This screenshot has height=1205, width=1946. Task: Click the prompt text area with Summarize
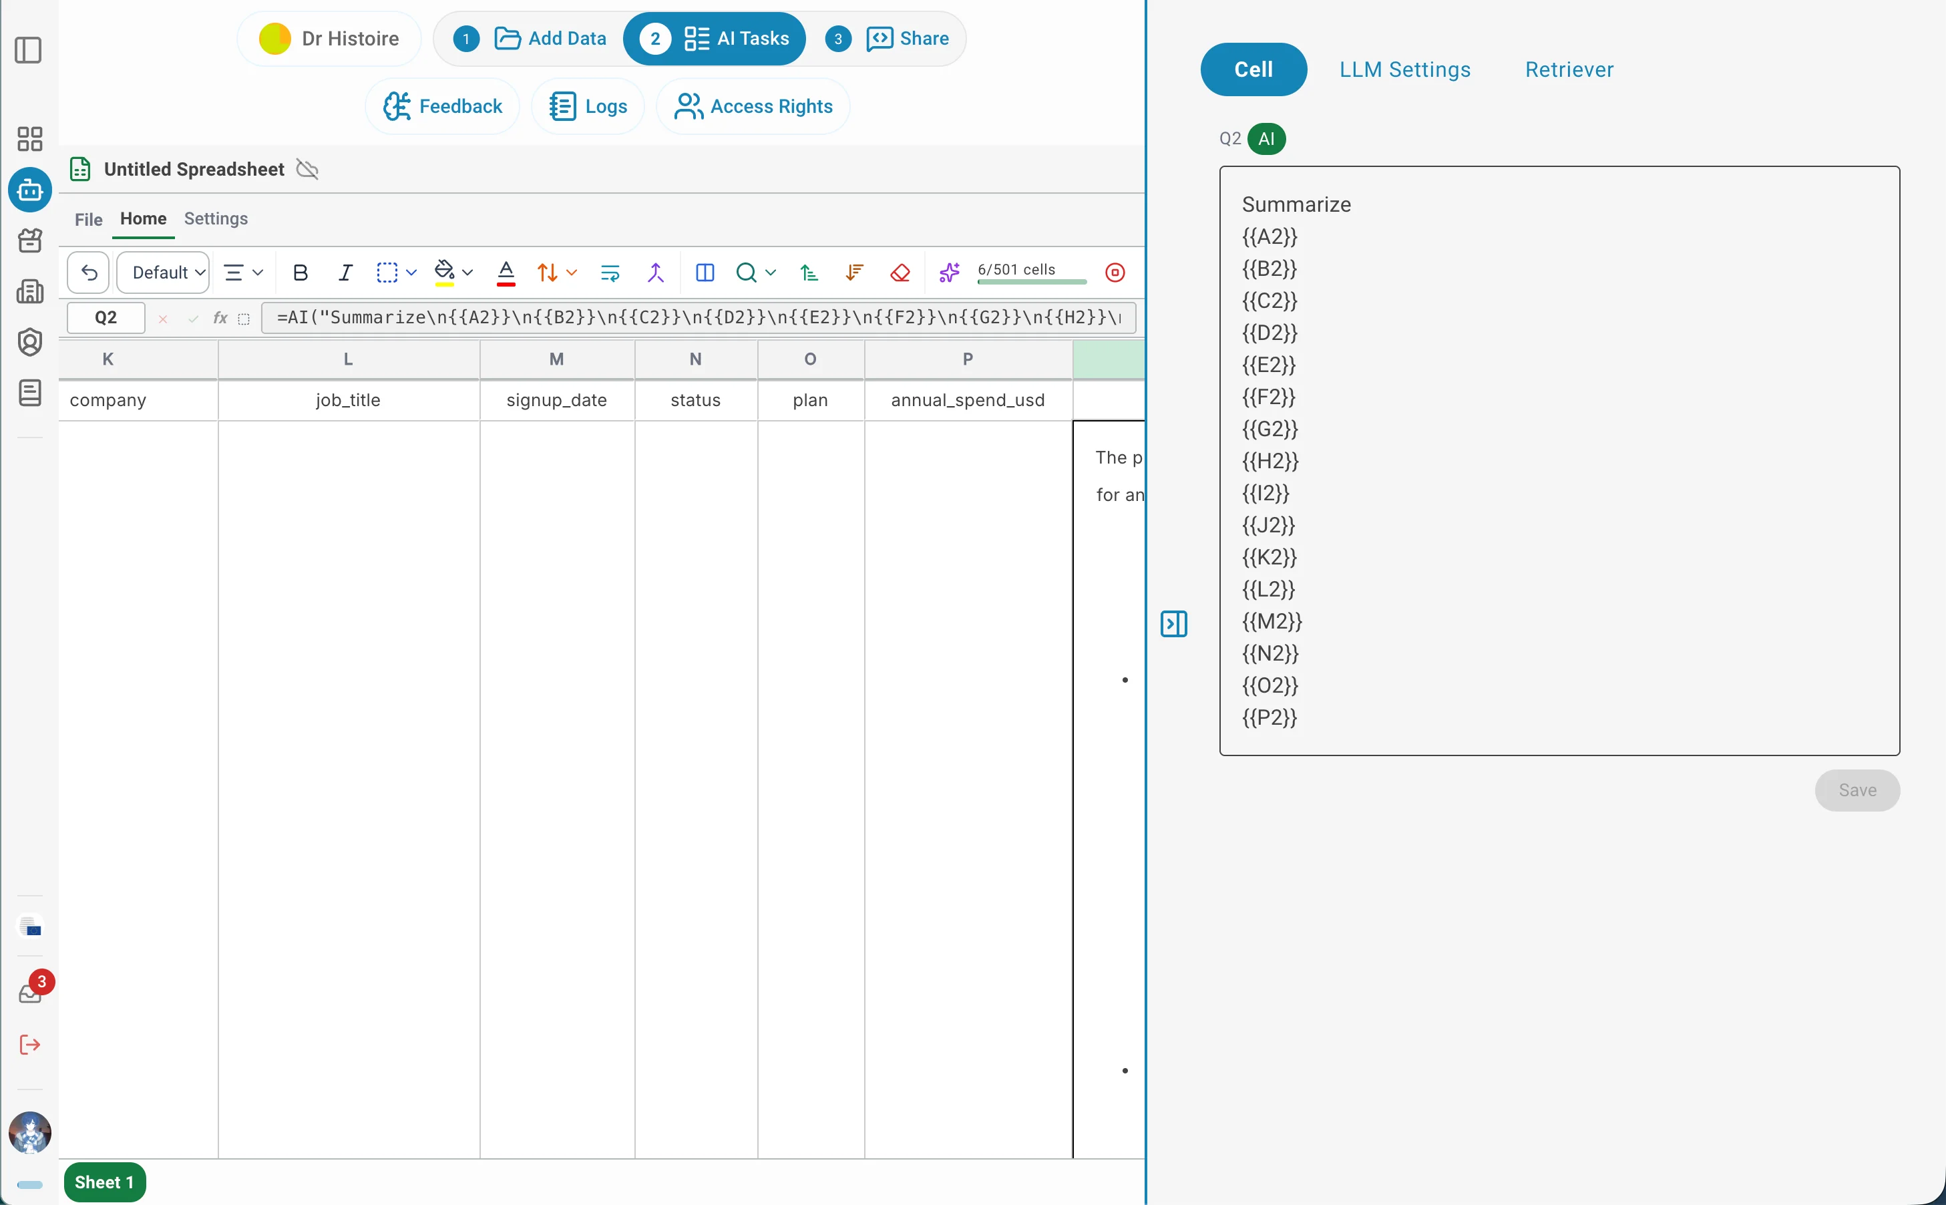click(x=1559, y=460)
